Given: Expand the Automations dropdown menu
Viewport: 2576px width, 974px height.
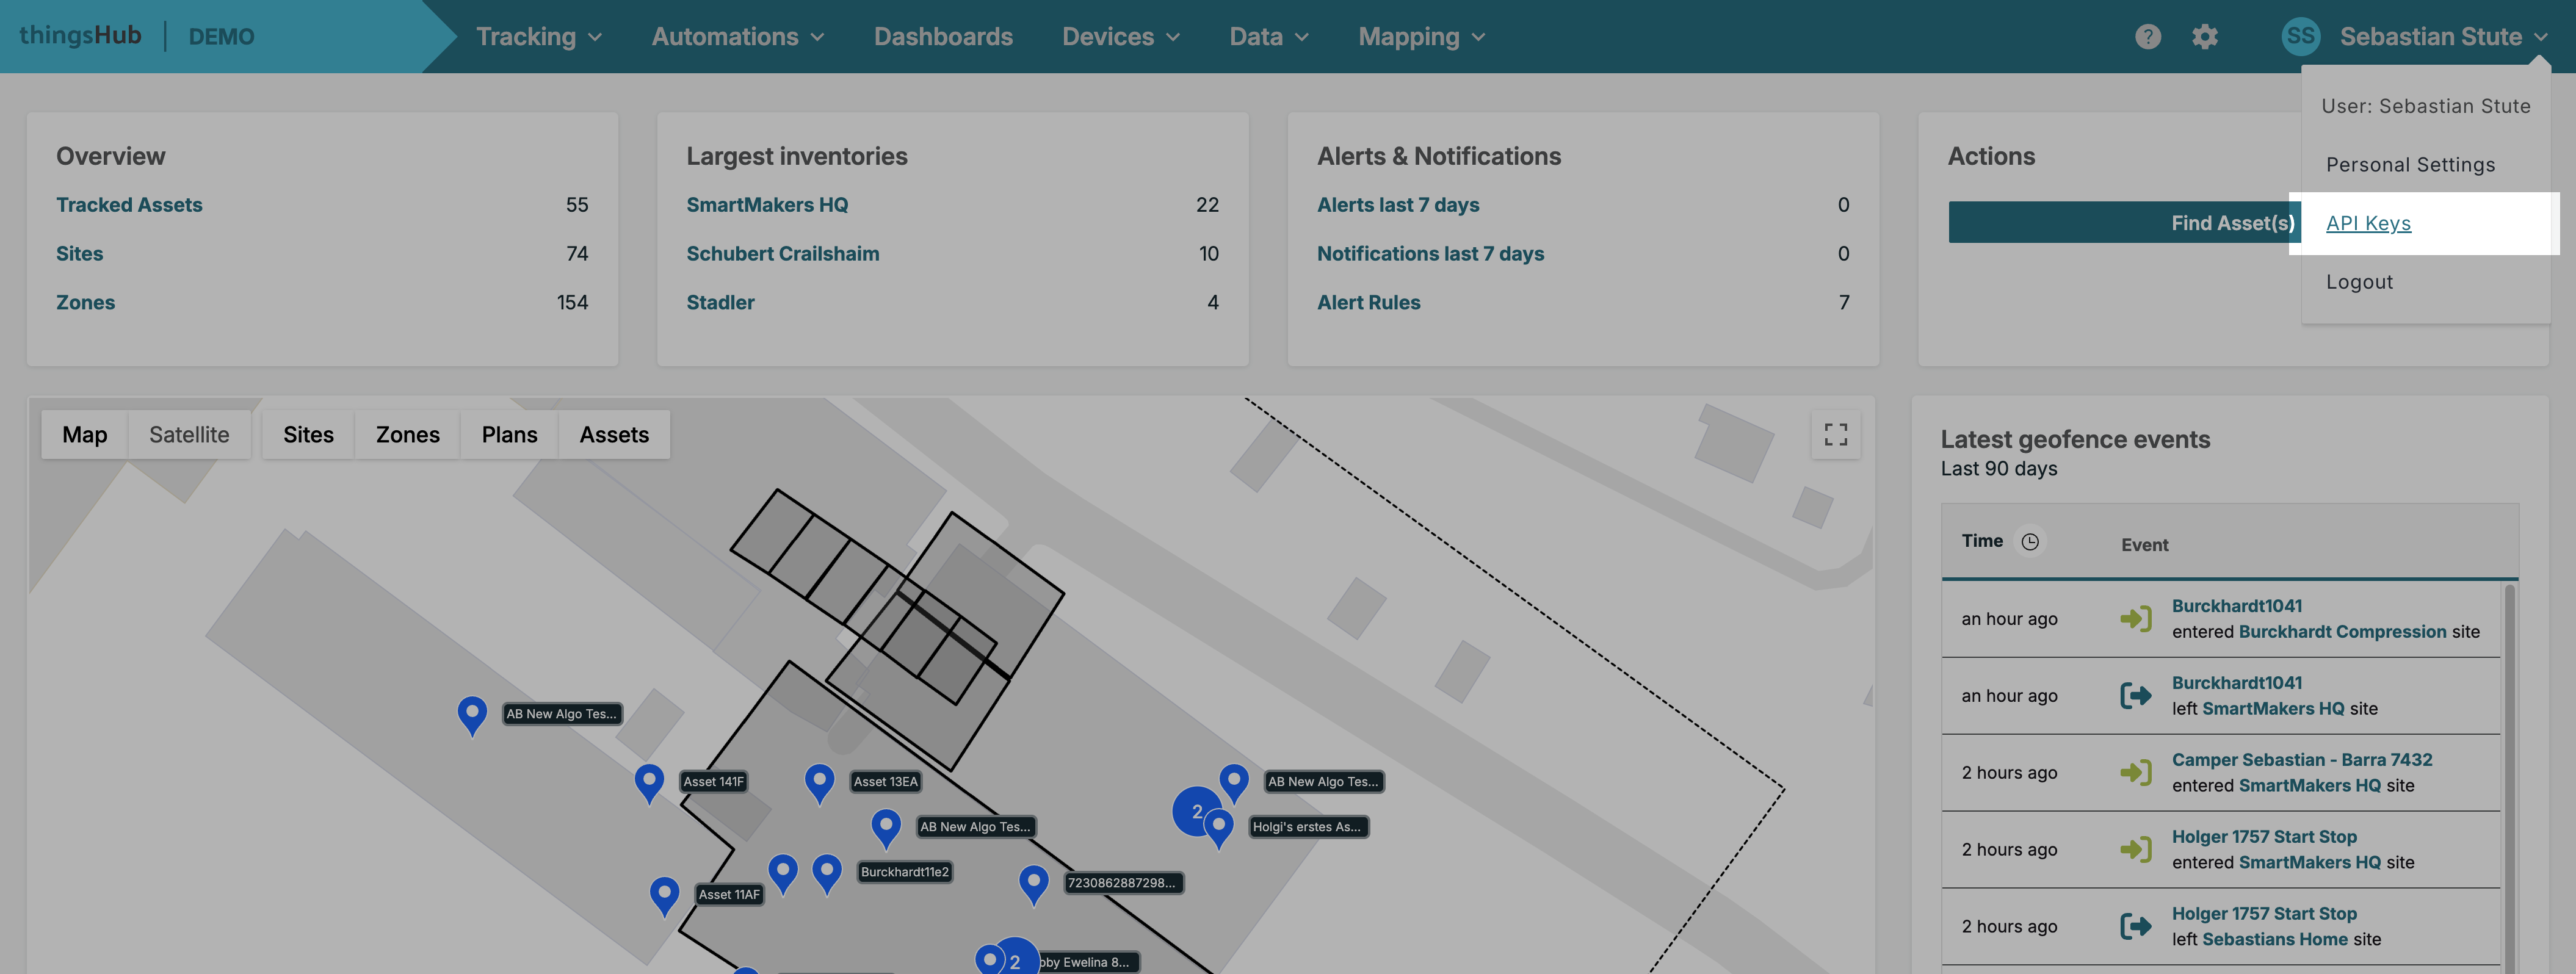Looking at the screenshot, I should pyautogui.click(x=737, y=37).
